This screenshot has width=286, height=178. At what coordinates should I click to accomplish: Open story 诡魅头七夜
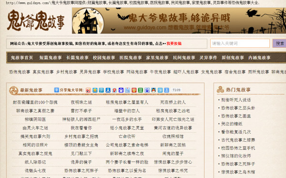(35, 171)
